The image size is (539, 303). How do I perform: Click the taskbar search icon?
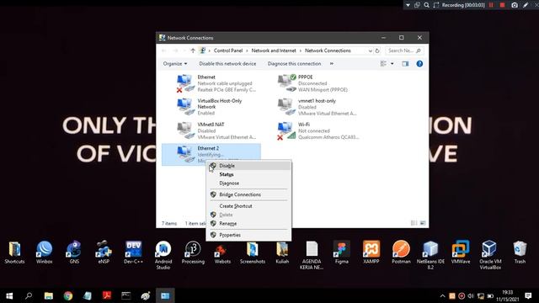(29, 295)
